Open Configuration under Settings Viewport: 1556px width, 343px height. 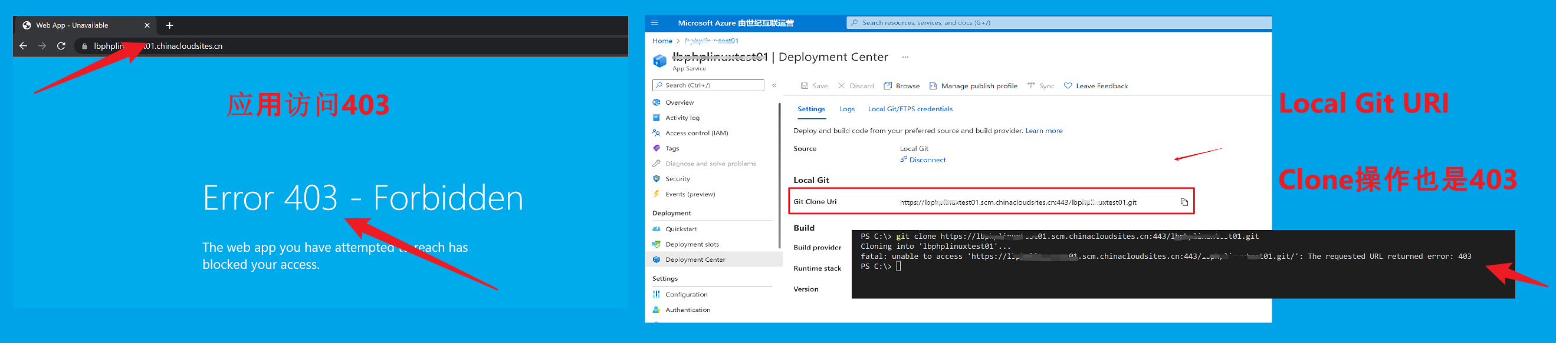pyautogui.click(x=686, y=295)
